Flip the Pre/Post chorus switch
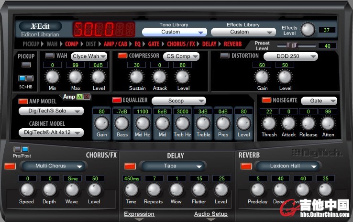 pyautogui.click(x=21, y=149)
